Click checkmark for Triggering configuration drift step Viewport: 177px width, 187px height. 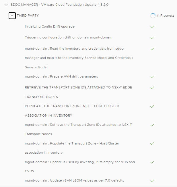152,38
